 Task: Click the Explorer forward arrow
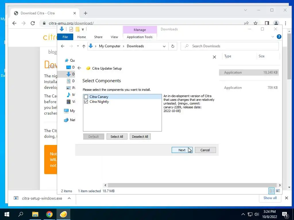tap(71, 46)
